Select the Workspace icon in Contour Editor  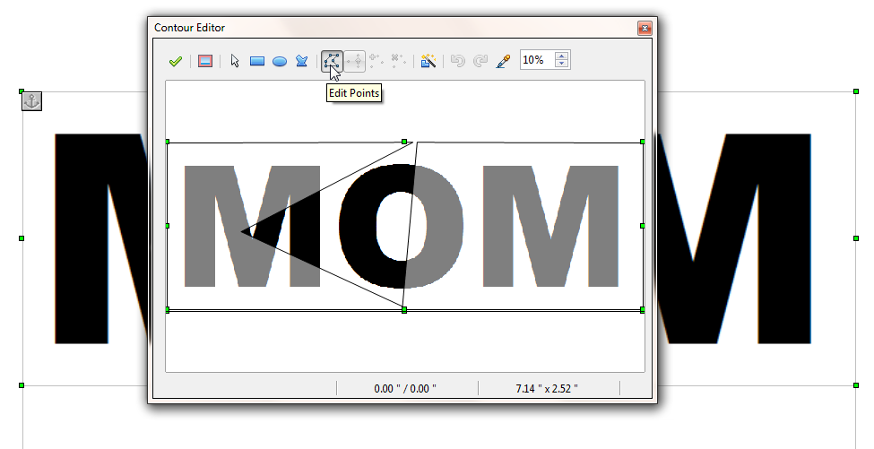click(205, 61)
